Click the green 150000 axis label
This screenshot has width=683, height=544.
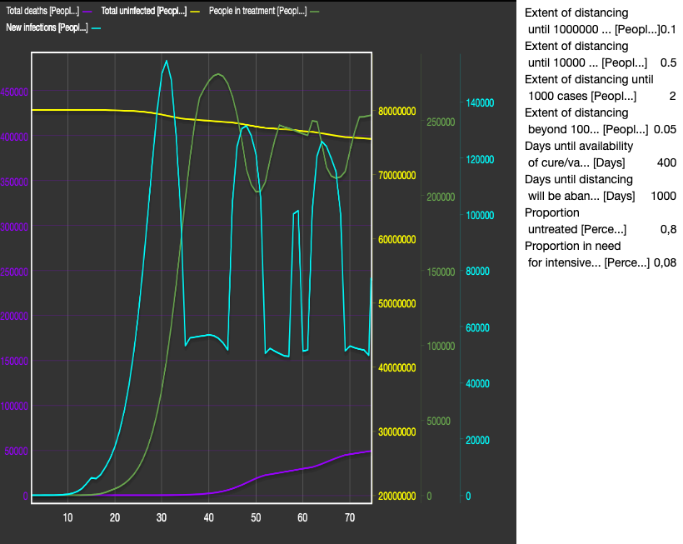click(x=441, y=272)
